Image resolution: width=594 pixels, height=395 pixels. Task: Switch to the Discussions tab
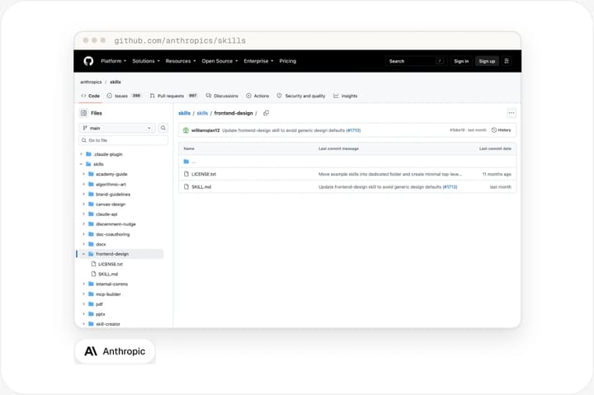click(222, 96)
